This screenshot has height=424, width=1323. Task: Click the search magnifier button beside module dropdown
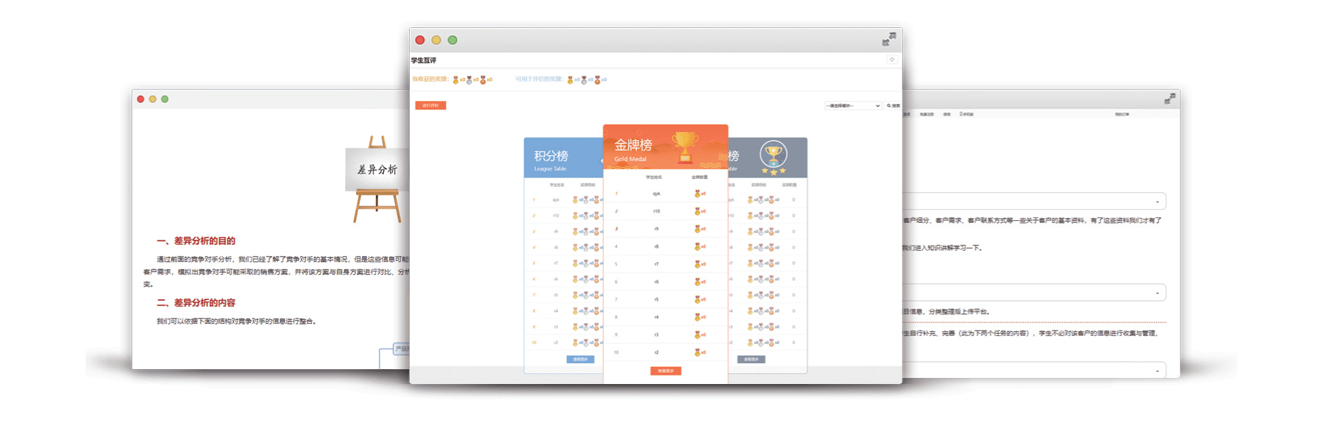(893, 106)
